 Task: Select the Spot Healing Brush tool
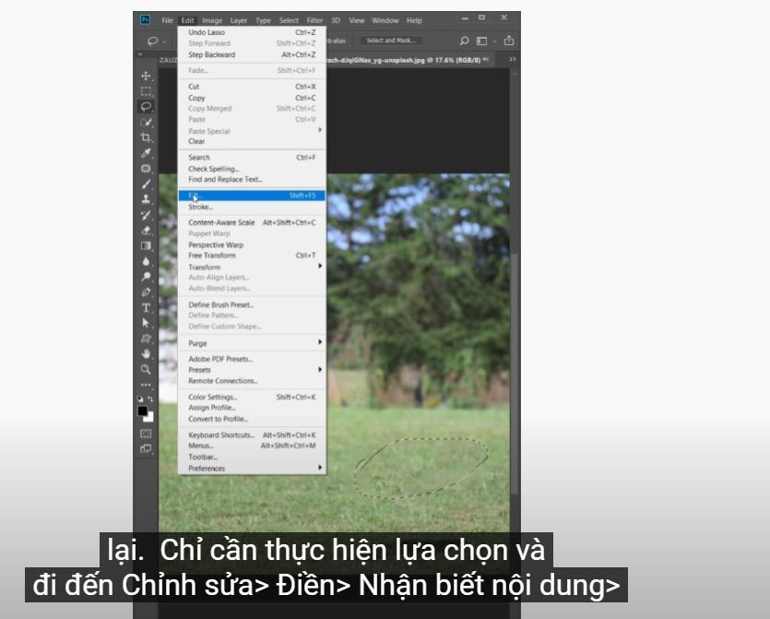pyautogui.click(x=146, y=169)
